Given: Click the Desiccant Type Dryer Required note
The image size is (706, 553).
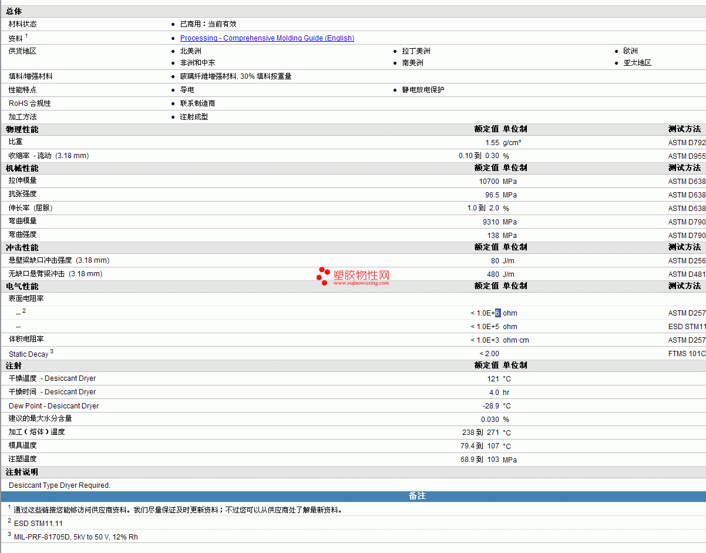Looking at the screenshot, I should tap(59, 485).
